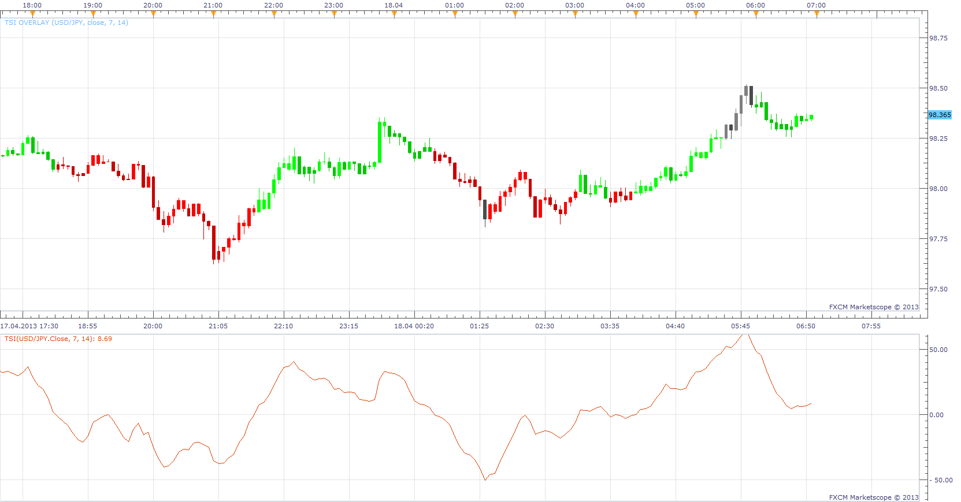This screenshot has width=961, height=502.
Task: Click the orange marker under 18.04 date
Action: pos(394,14)
